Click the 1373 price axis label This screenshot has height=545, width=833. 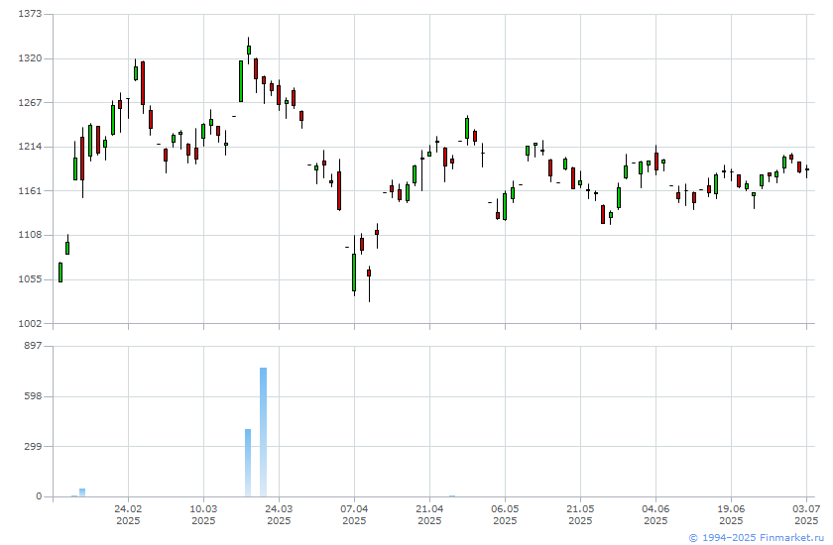[30, 13]
